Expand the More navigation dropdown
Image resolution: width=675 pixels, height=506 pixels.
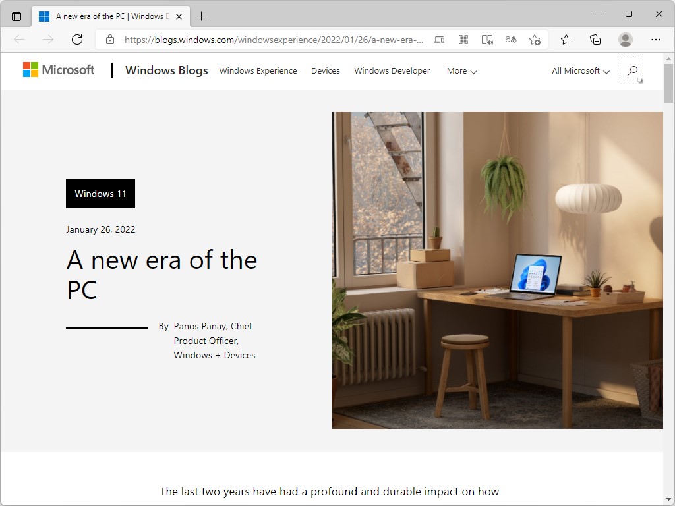tap(460, 70)
